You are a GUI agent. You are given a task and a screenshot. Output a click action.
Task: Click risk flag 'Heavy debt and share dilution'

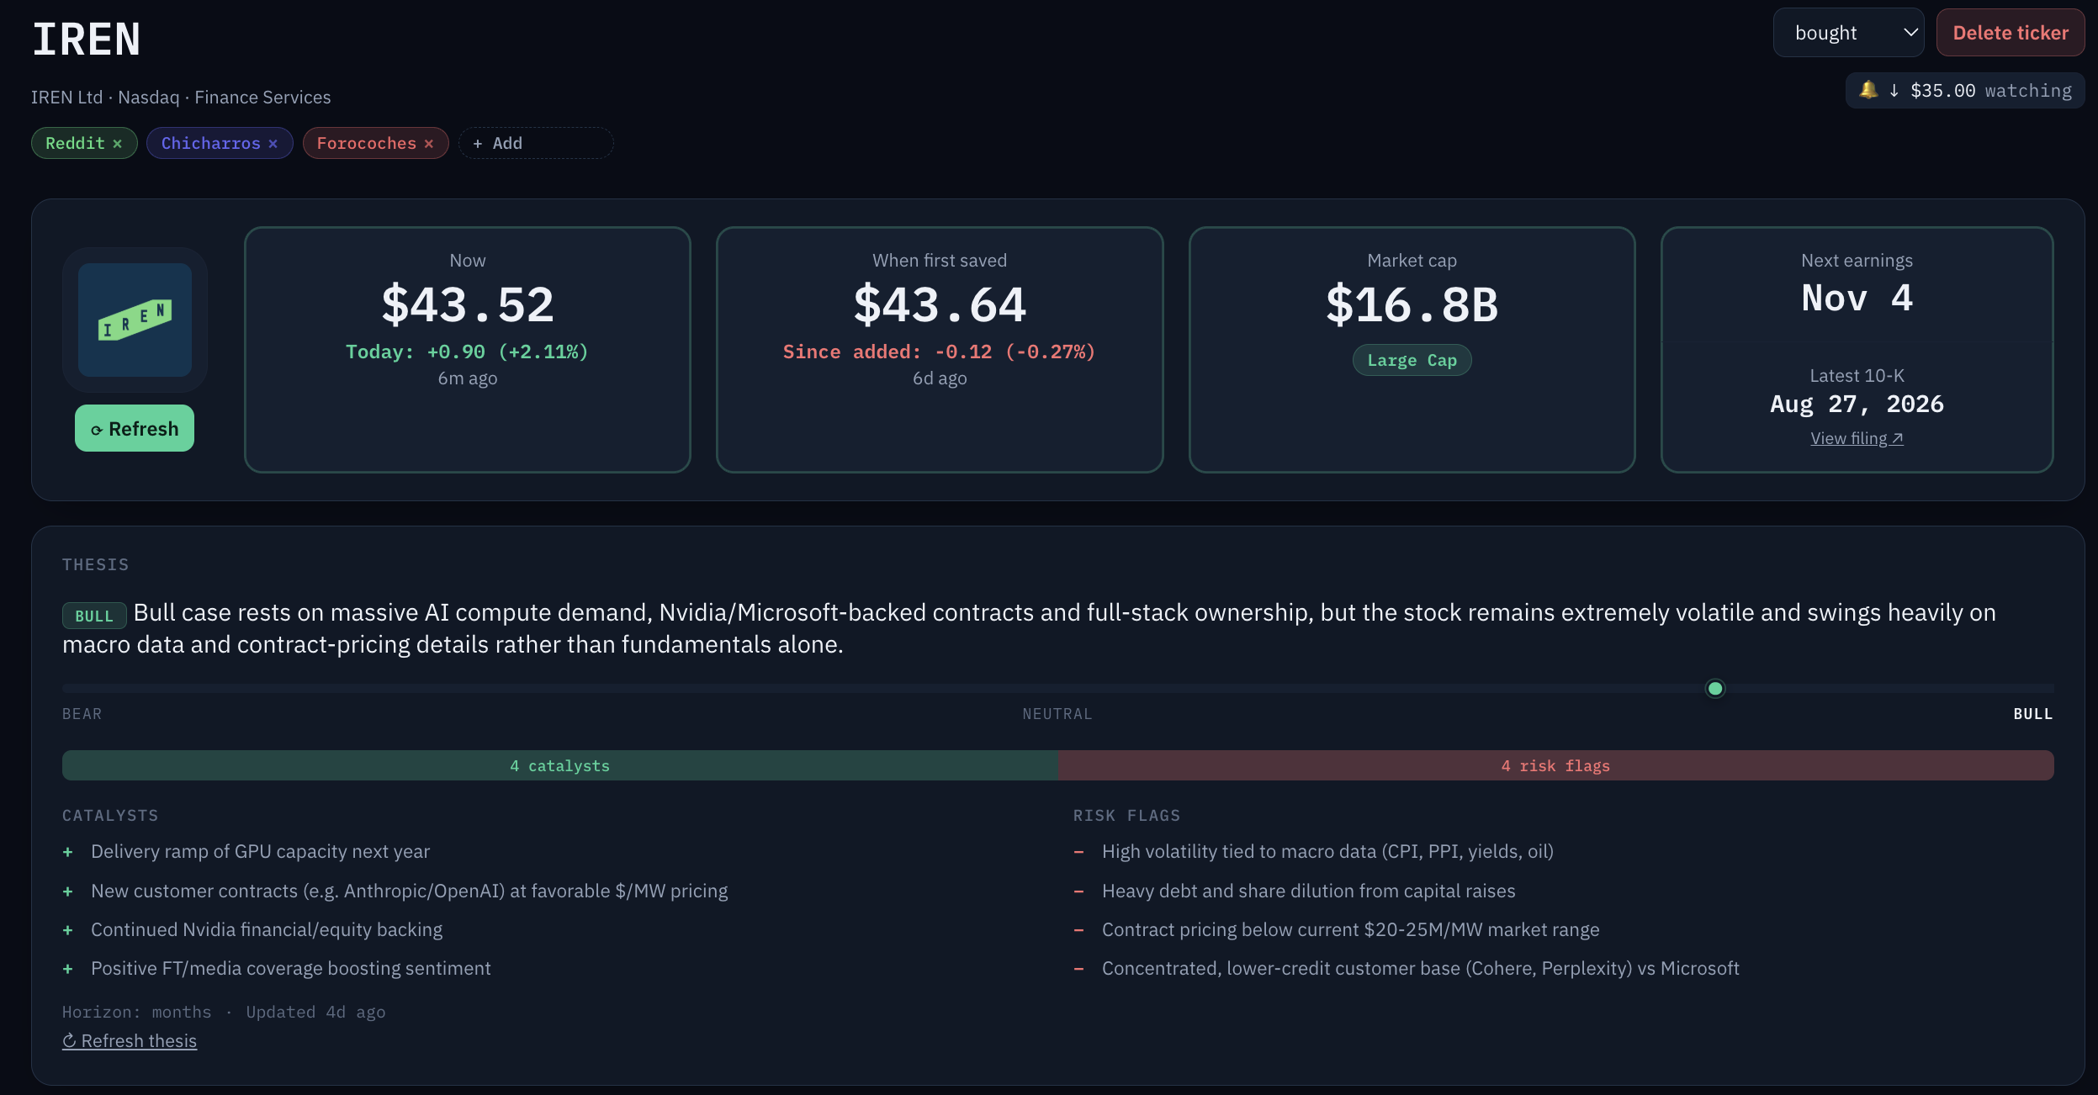point(1308,891)
